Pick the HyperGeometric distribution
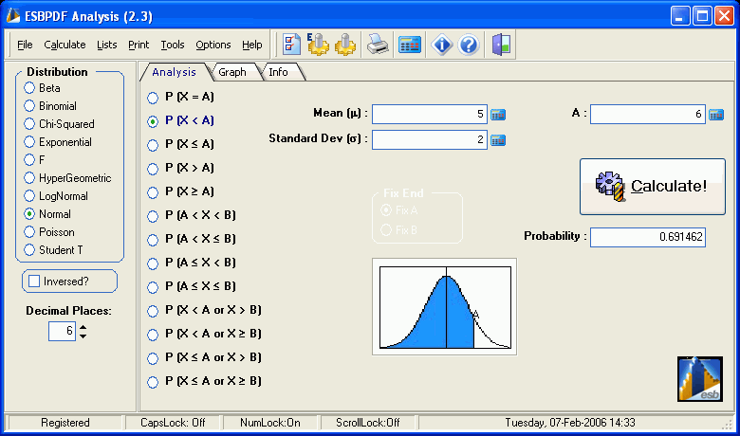740x436 pixels. 67,178
